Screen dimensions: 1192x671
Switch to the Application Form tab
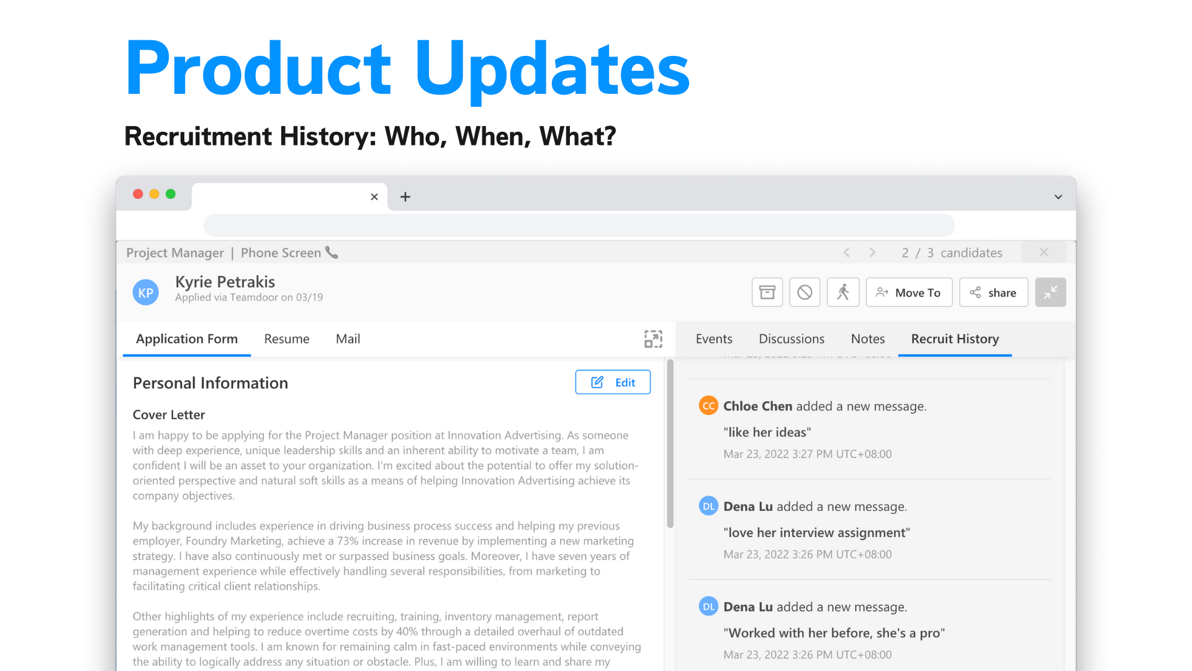click(187, 339)
